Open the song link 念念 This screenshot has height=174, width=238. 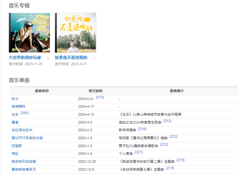coord(15,114)
